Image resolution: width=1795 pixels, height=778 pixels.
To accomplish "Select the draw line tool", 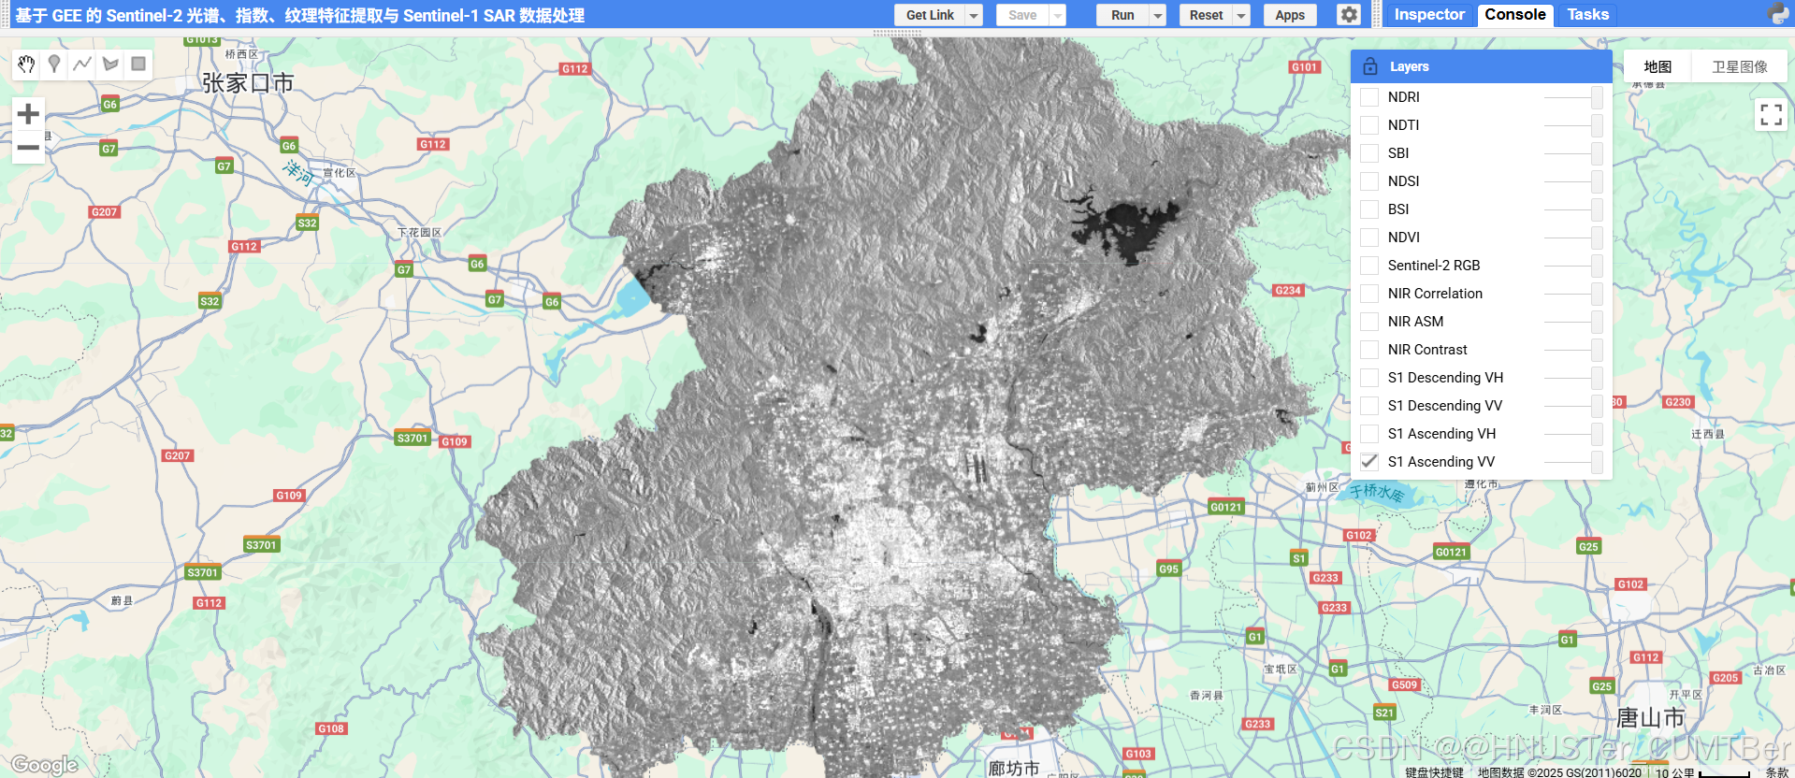I will point(82,64).
